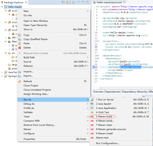Click m2 icon beside Maven clean
Image resolution: width=153 pixels, height=146 pixels.
[x=92, y=125]
